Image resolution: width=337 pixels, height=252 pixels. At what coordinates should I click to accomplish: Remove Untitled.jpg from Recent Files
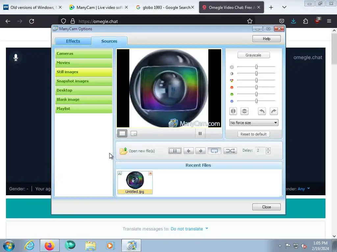150,173
